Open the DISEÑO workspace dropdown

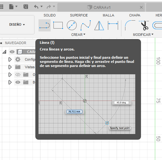(17, 24)
